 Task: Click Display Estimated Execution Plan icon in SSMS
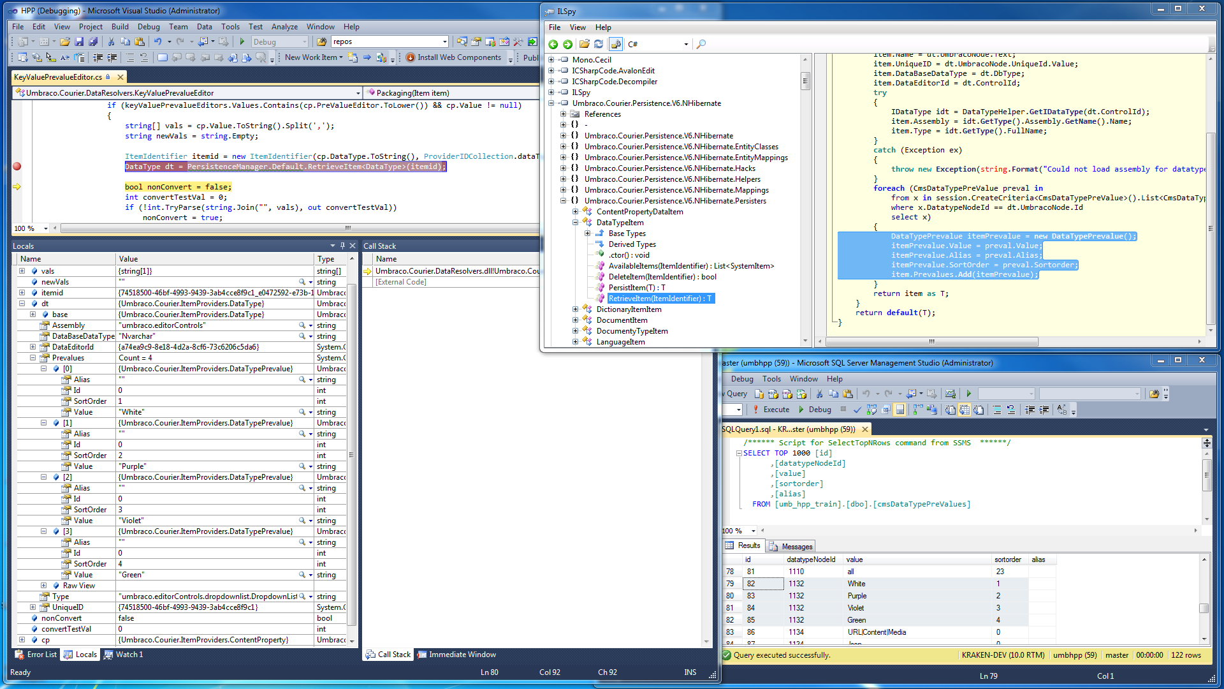pos(871,410)
